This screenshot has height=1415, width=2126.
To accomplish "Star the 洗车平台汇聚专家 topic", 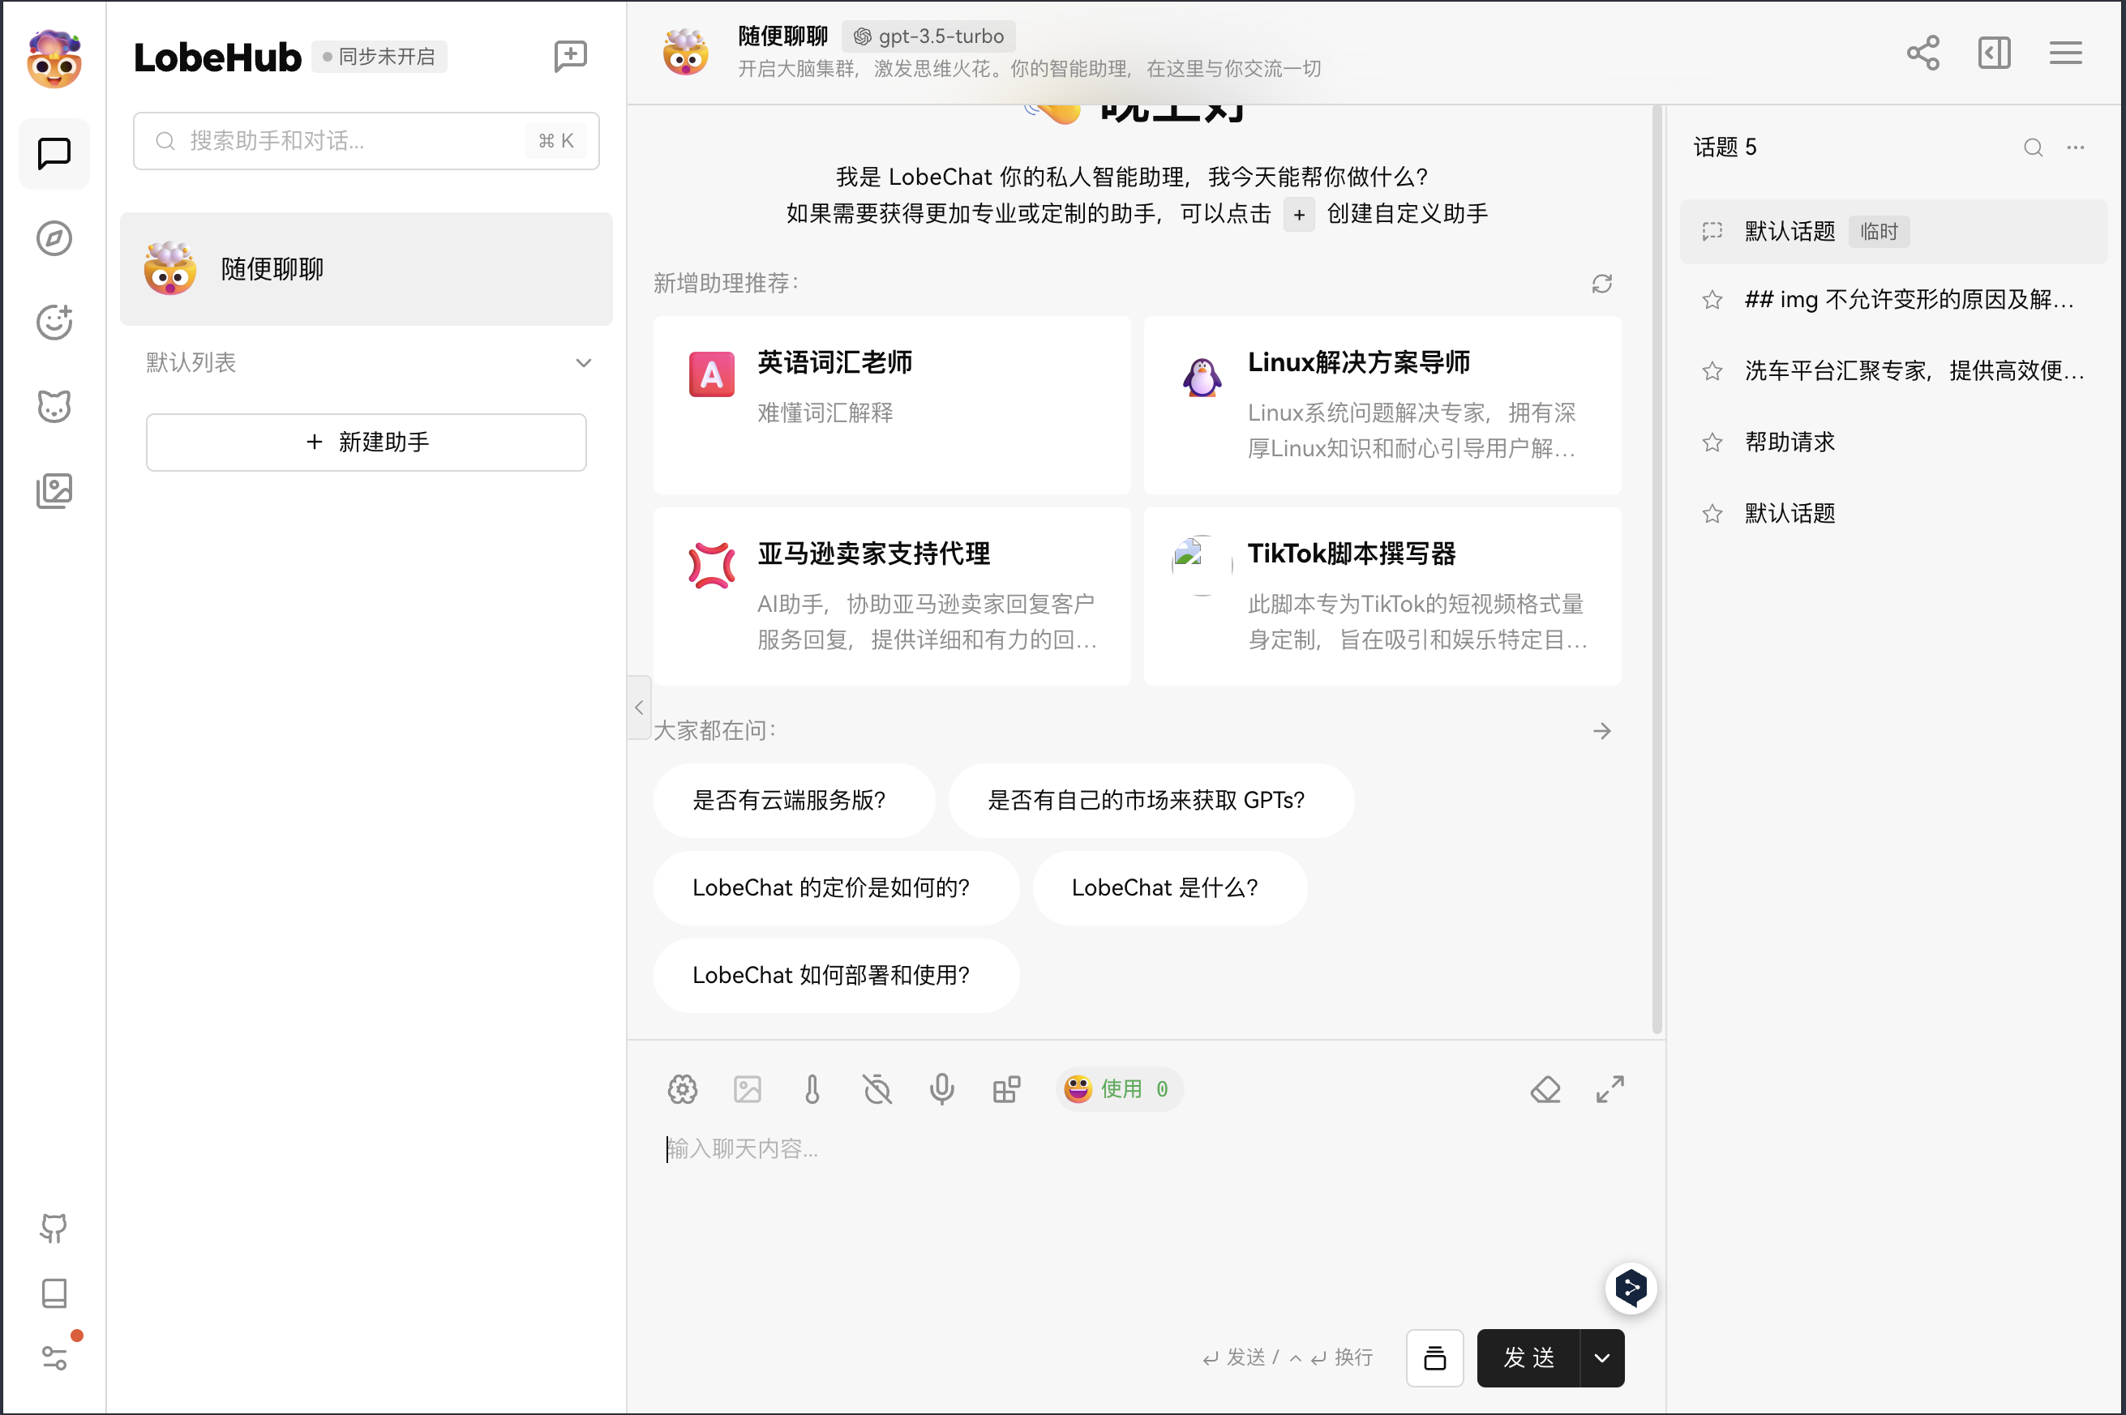I will 1712,371.
